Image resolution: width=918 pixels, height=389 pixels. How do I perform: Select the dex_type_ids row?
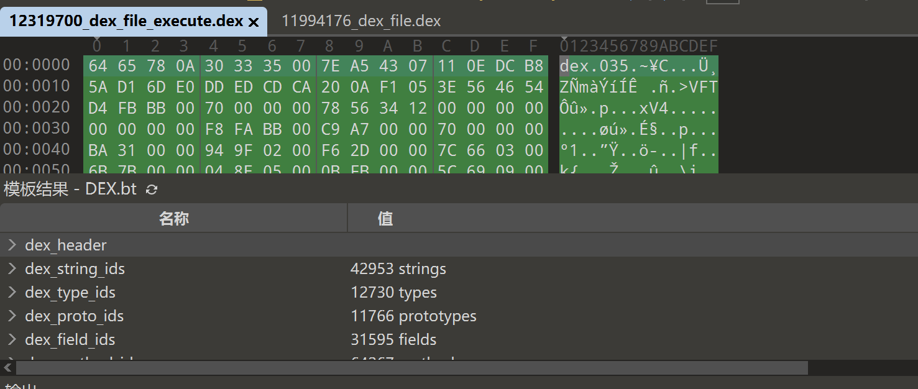pos(459,292)
